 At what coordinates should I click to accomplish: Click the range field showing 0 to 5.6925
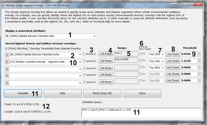[126, 60]
